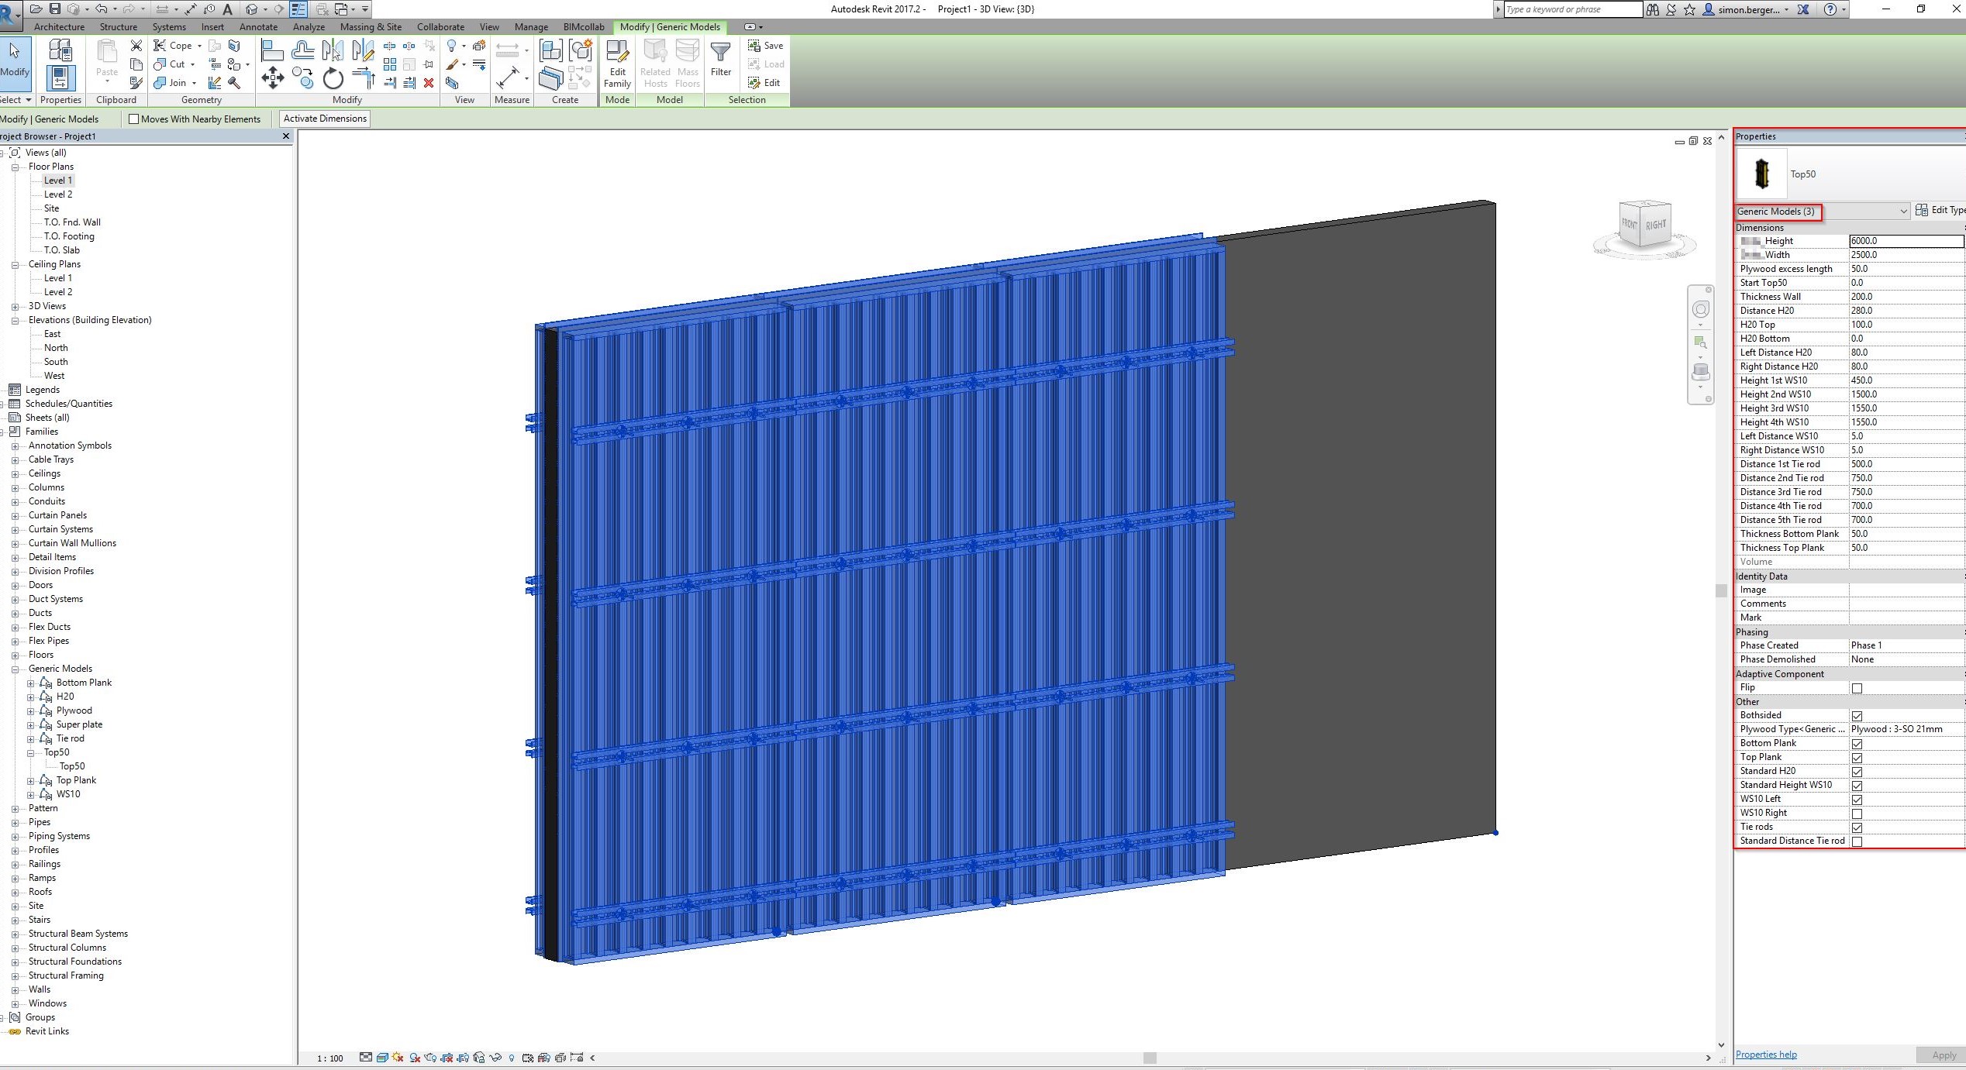The image size is (1966, 1070).
Task: Enable the WS10 Right checkbox
Action: point(1857,814)
